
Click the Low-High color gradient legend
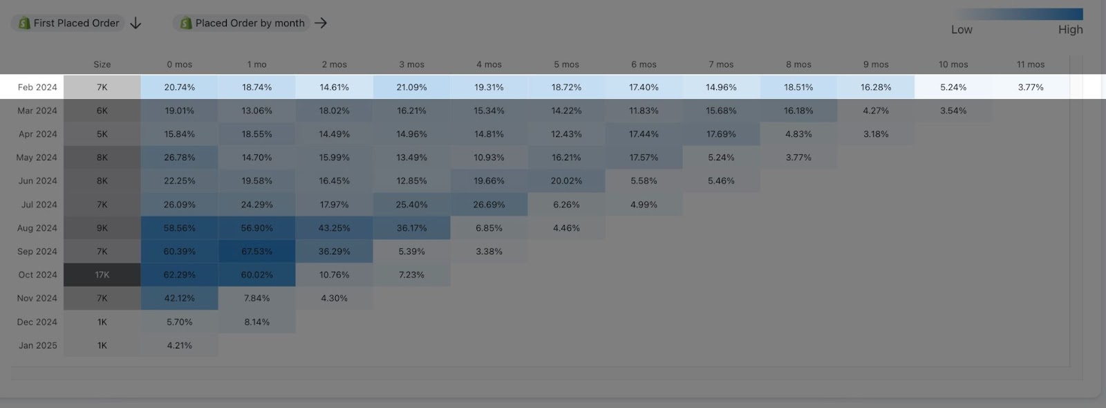(x=1018, y=15)
